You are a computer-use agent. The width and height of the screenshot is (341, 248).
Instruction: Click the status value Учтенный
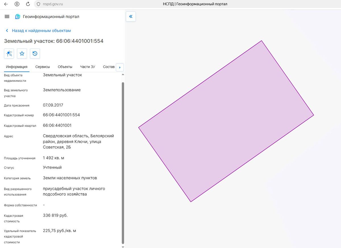pos(52,167)
